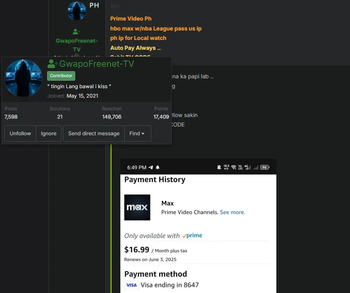Click the Unfollow button in profile card
This screenshot has height=293, width=350.
[x=20, y=133]
